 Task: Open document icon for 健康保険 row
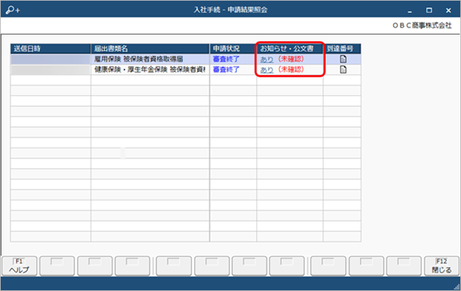tap(343, 70)
